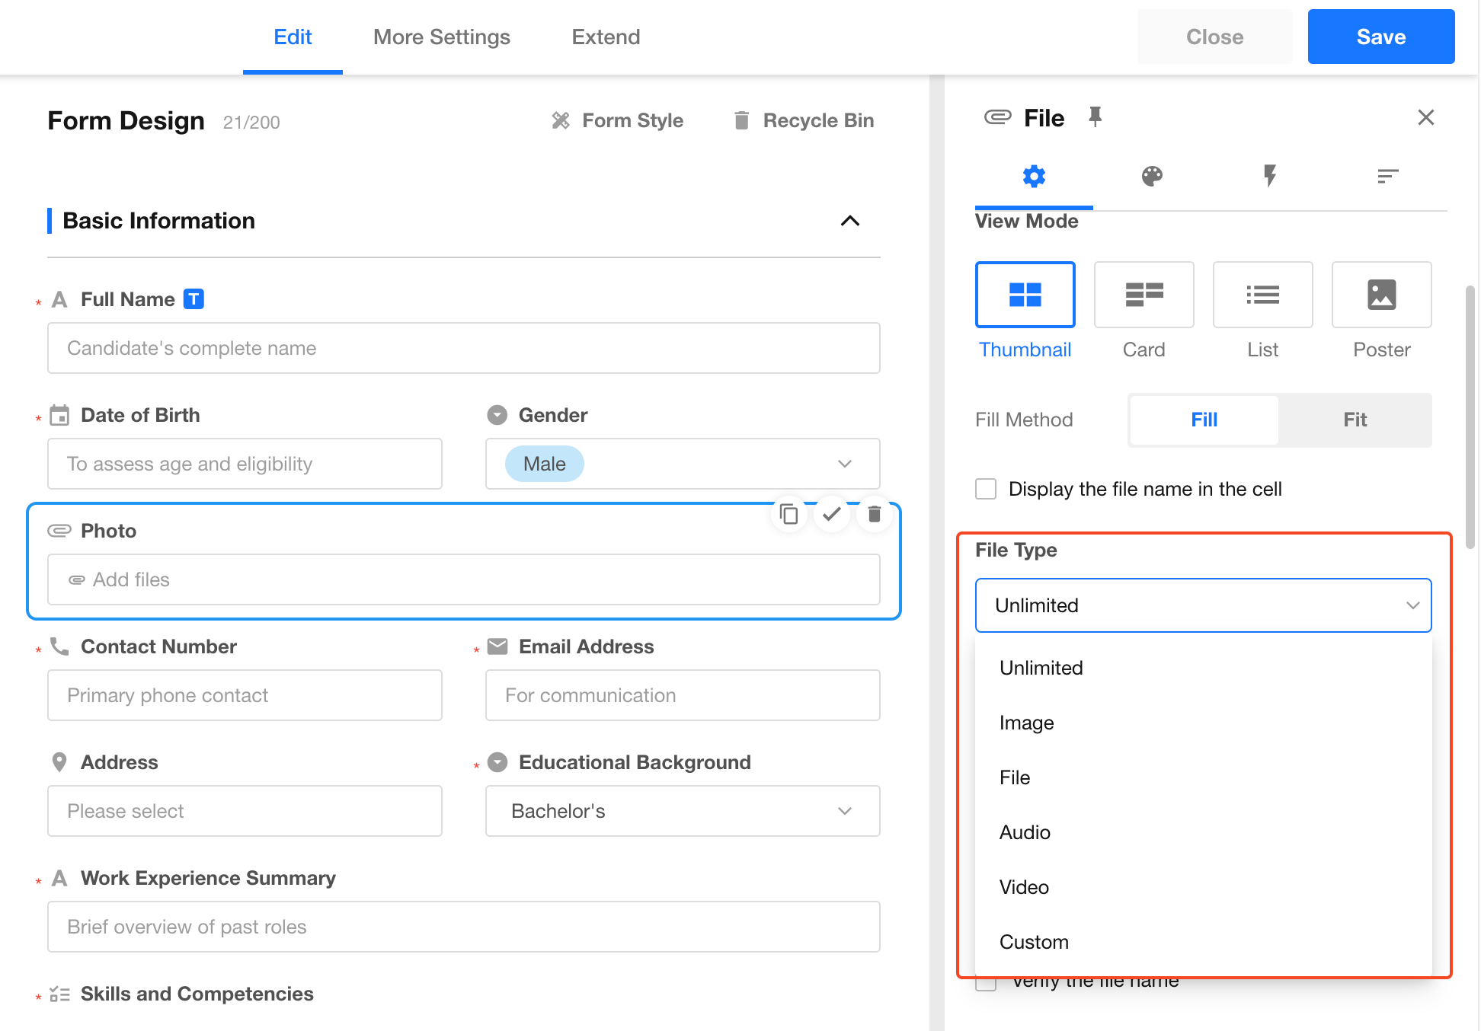Open the lightning bolt tab icon
1481x1031 pixels.
point(1269,177)
